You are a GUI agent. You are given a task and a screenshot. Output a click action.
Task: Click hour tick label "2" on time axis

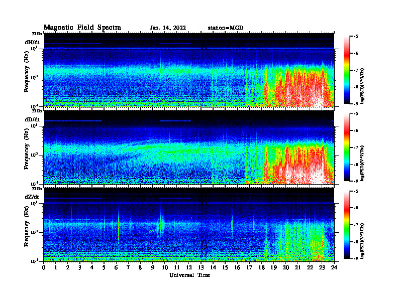point(67,268)
